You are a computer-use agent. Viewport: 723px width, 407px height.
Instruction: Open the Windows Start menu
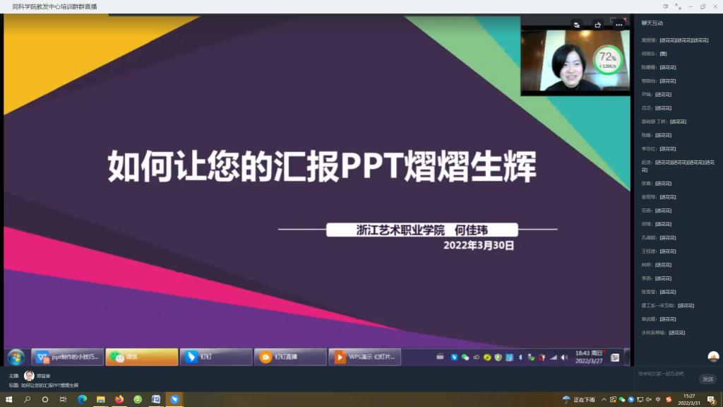8,399
